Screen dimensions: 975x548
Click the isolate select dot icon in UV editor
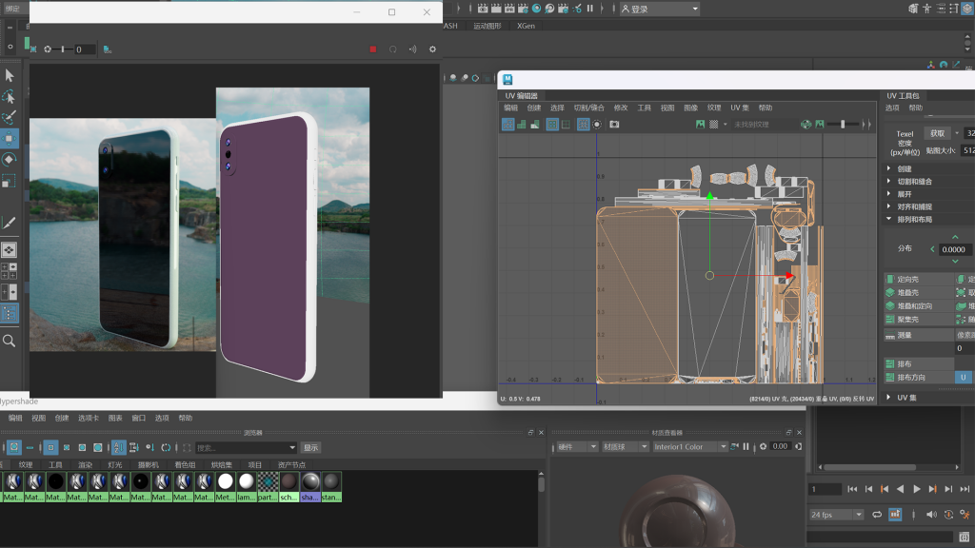click(x=597, y=125)
